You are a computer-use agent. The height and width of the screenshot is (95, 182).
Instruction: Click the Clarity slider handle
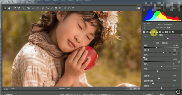click(x=159, y=78)
